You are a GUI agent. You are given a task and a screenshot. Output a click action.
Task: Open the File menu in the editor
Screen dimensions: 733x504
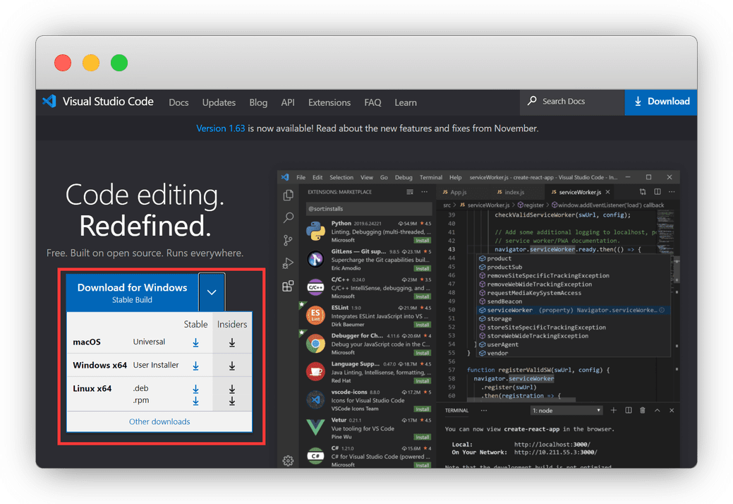(301, 178)
